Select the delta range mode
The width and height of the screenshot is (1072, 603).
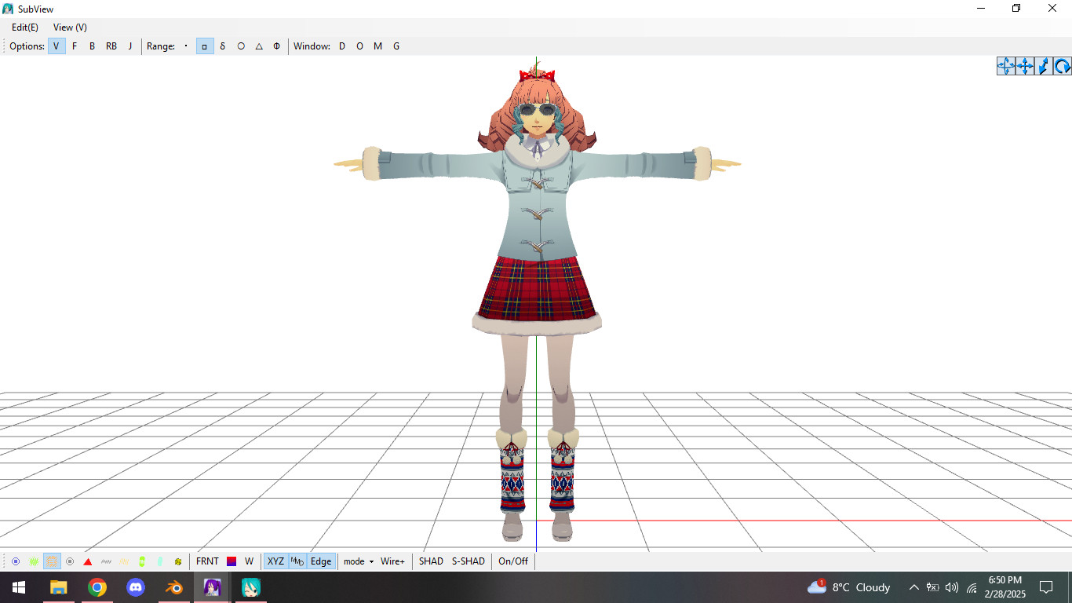click(x=223, y=46)
